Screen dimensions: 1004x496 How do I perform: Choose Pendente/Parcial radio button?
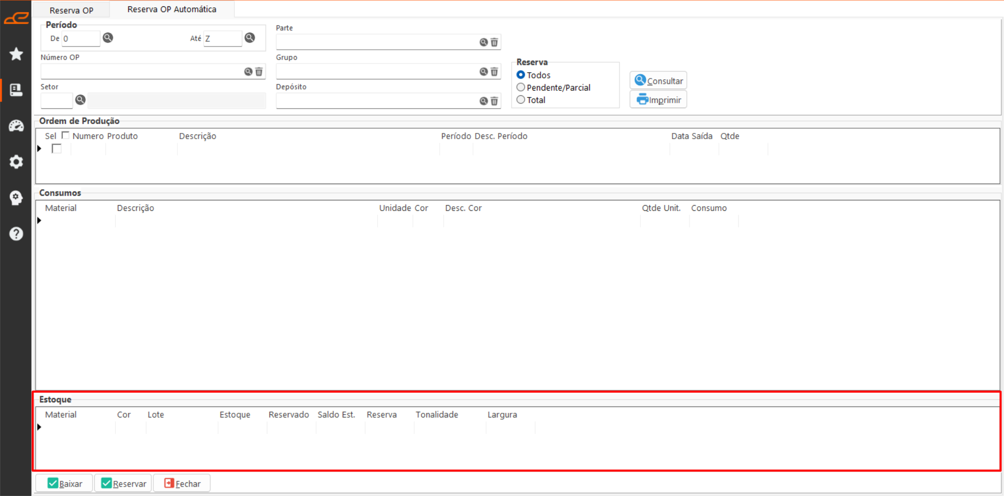pyautogui.click(x=521, y=87)
